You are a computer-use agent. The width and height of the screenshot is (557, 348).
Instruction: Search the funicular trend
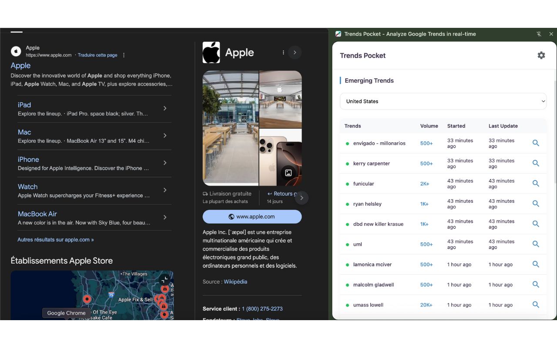(x=536, y=184)
